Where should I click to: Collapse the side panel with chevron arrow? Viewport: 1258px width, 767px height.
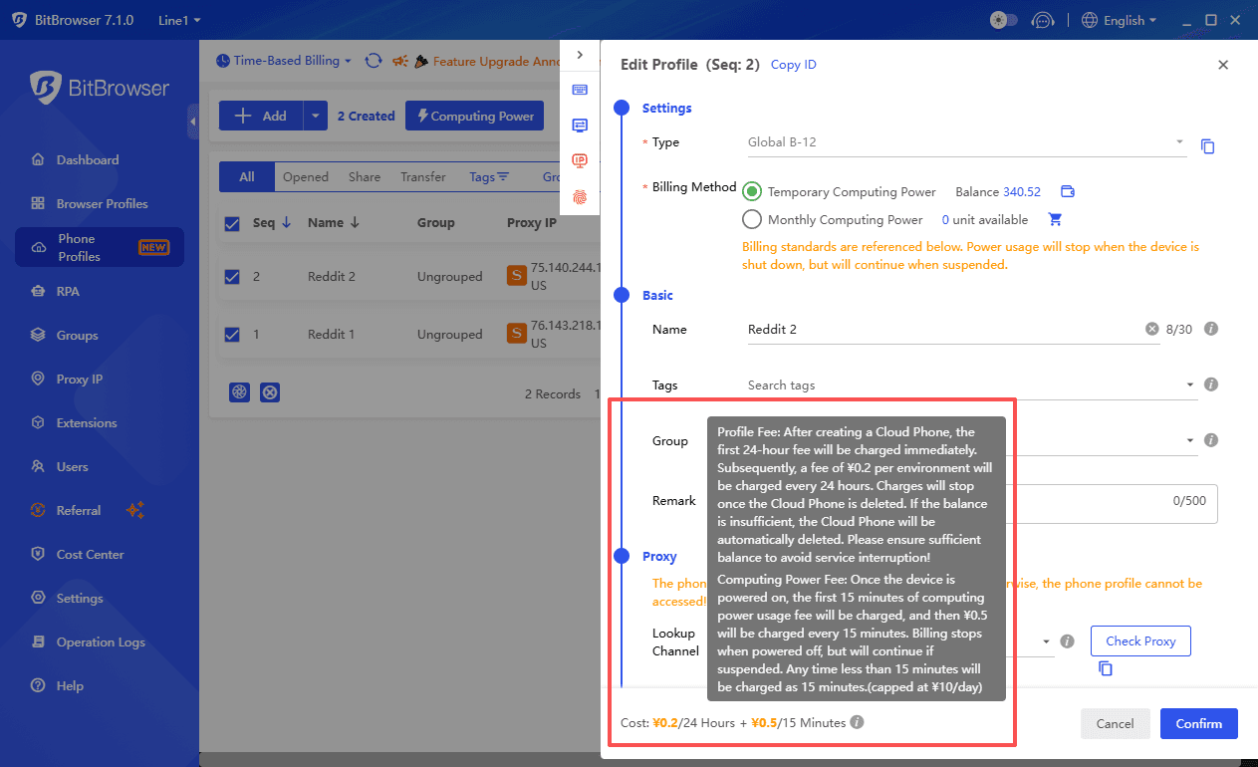tap(580, 55)
